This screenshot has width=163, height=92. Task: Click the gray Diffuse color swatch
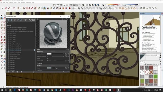point(49,68)
